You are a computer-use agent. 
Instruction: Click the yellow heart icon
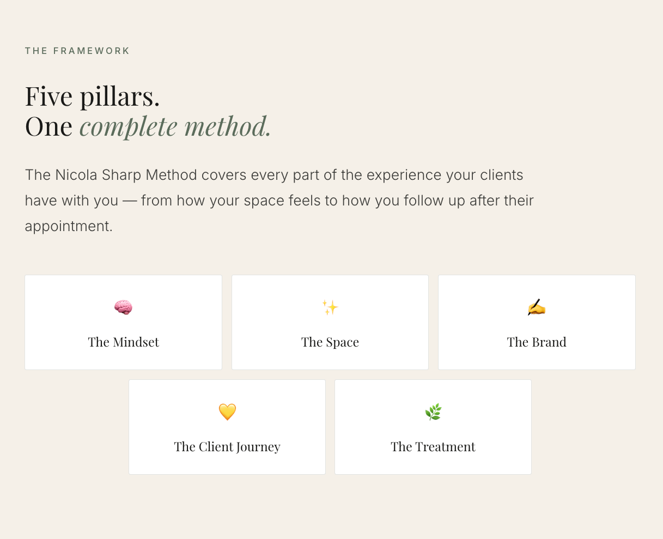[x=227, y=412]
